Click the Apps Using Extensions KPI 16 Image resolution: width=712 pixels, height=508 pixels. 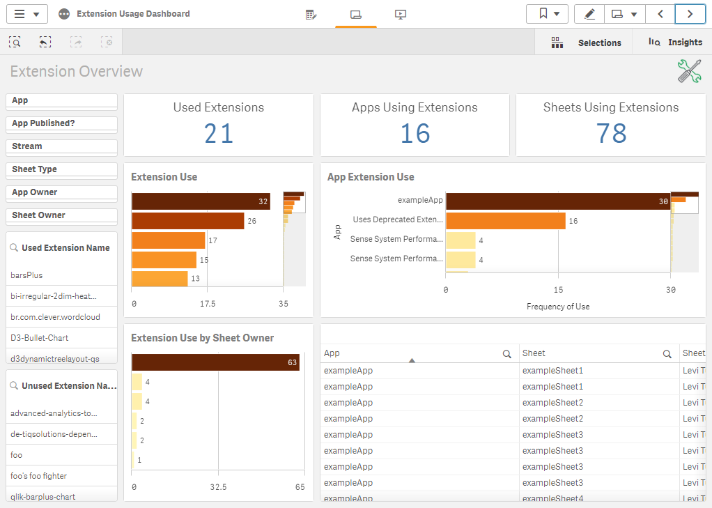click(x=415, y=134)
